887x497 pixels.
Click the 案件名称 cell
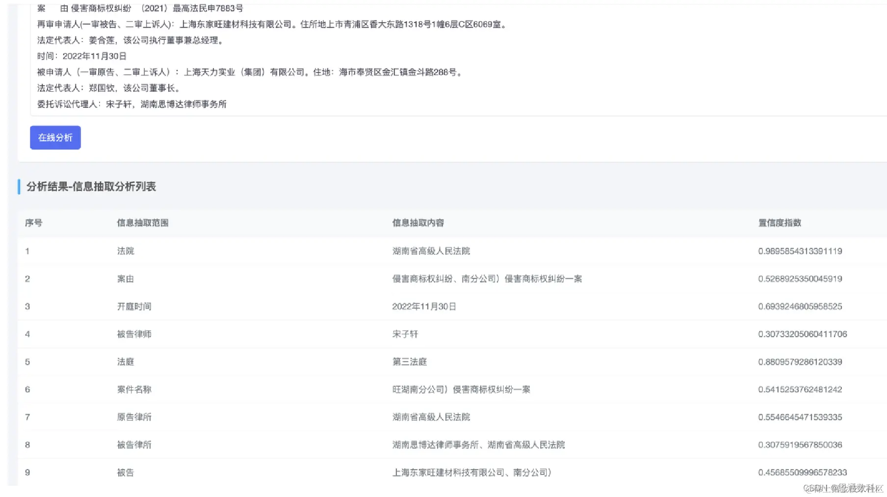click(134, 390)
